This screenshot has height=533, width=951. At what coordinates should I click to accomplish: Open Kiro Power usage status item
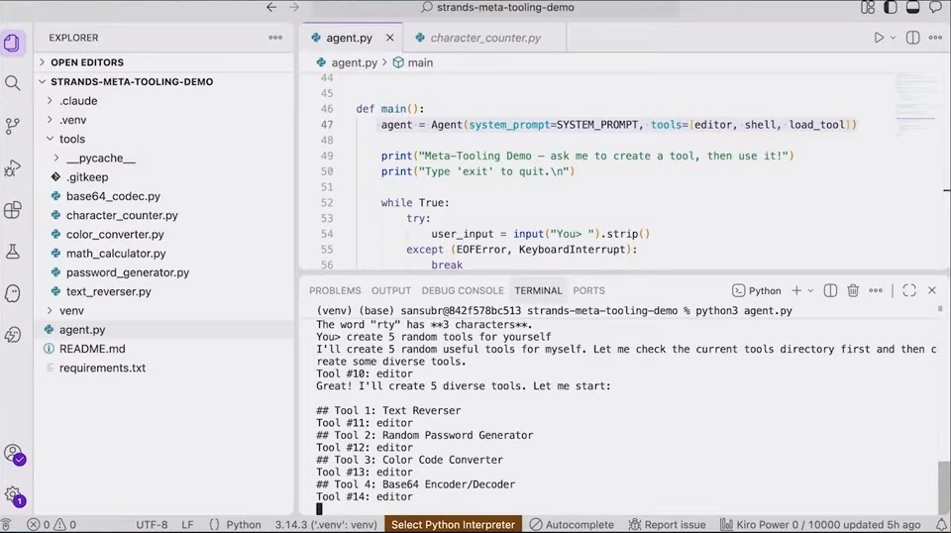click(x=820, y=524)
